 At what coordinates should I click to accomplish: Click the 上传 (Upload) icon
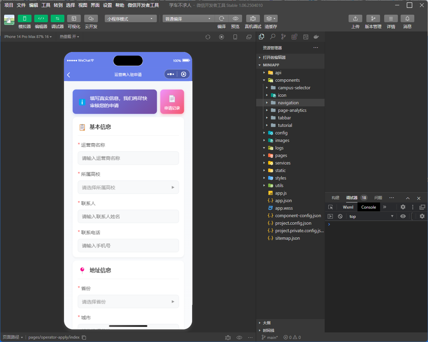[x=355, y=18]
